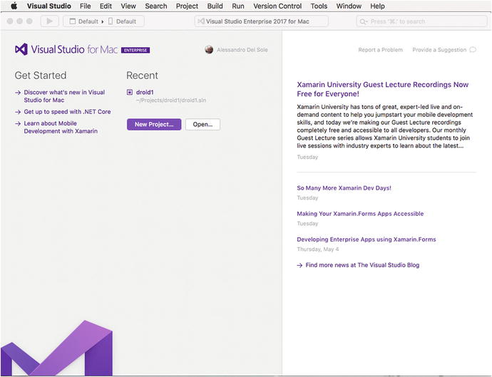Open the Apple menu

tap(14, 6)
